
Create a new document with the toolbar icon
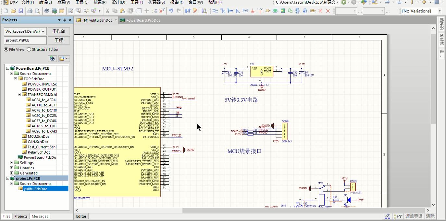(x=6, y=11)
